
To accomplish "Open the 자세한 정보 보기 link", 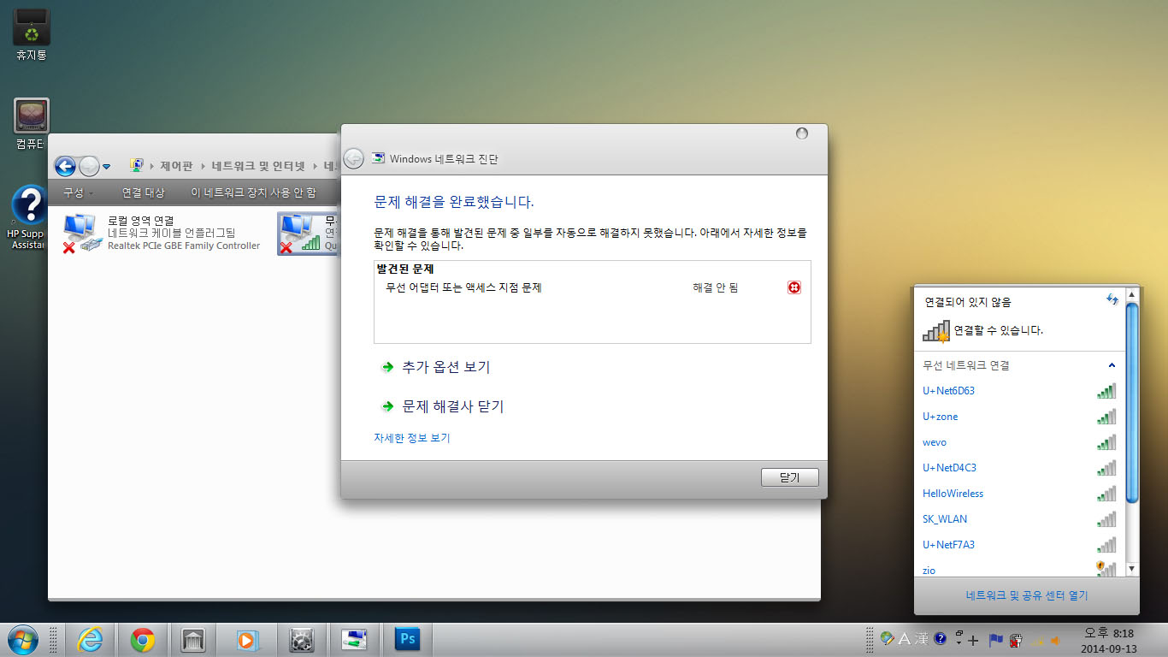I will 411,438.
